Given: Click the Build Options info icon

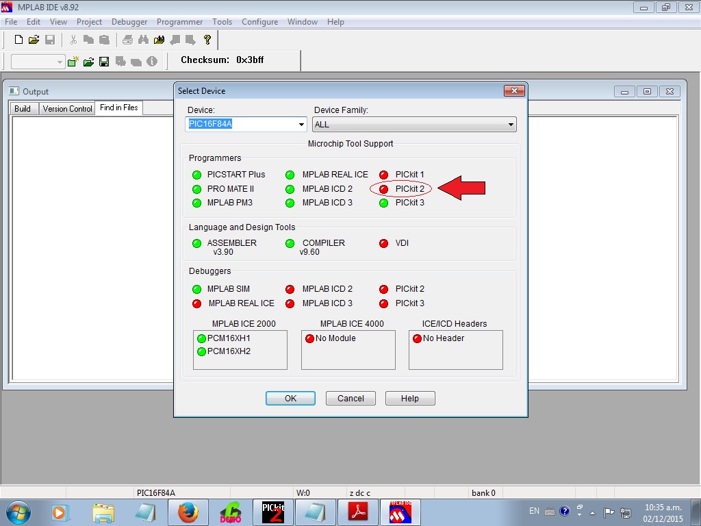Looking at the screenshot, I should (x=152, y=61).
